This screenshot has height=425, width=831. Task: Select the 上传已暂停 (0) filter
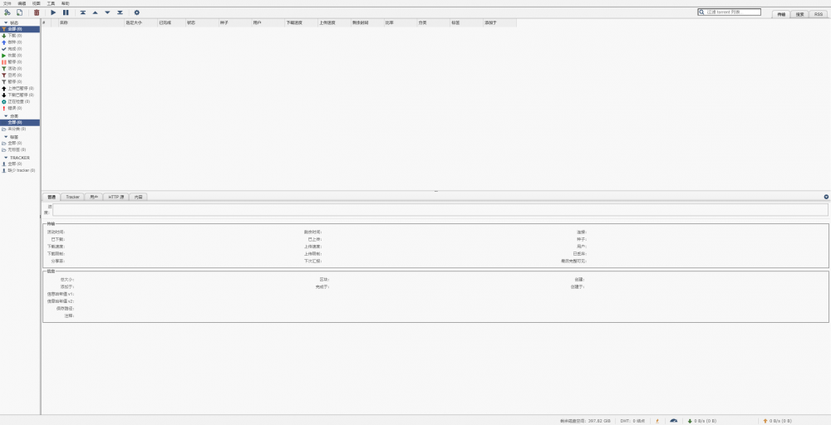tap(20, 88)
